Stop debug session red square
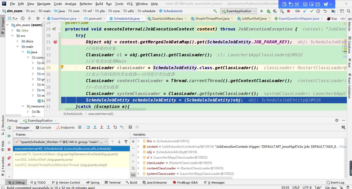Viewport: 352px width, 189px height. point(9,149)
